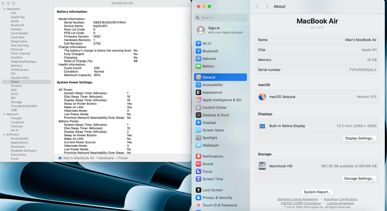The width and height of the screenshot is (387, 211).
Task: Open Wi-Fi settings via its sidebar icon
Action: [198, 44]
